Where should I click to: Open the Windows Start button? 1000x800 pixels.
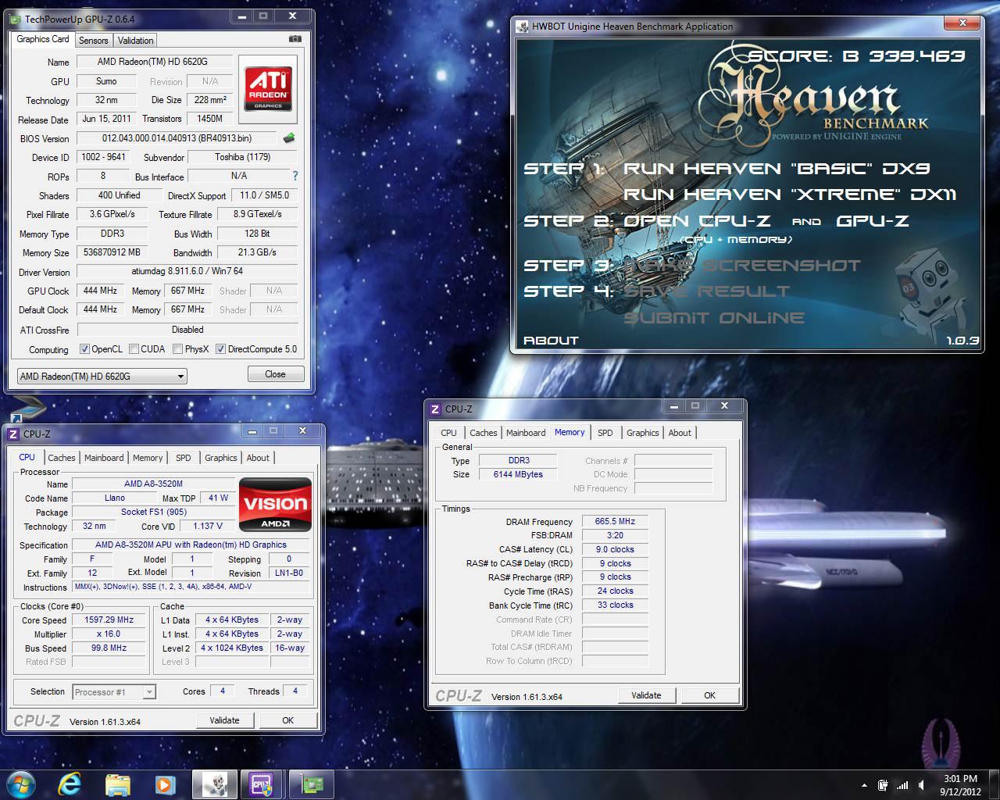[x=21, y=784]
